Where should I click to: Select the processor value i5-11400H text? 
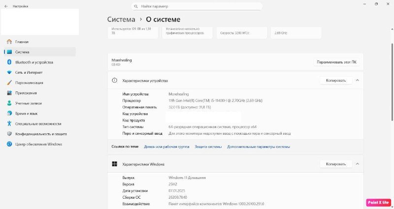(215, 100)
